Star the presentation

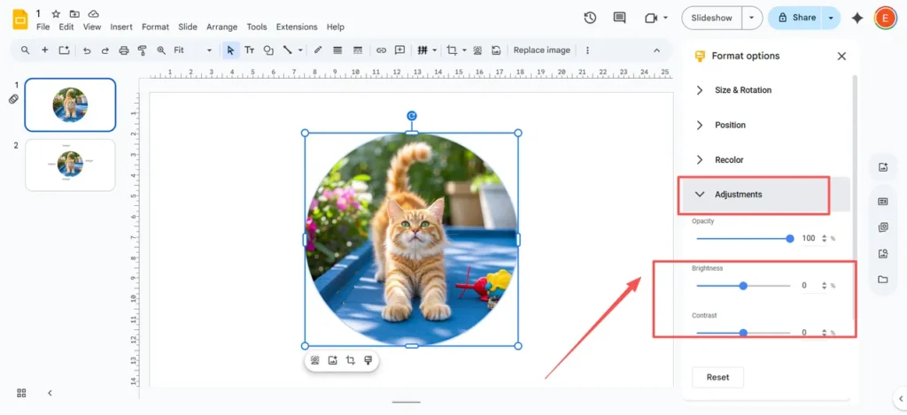[56, 13]
